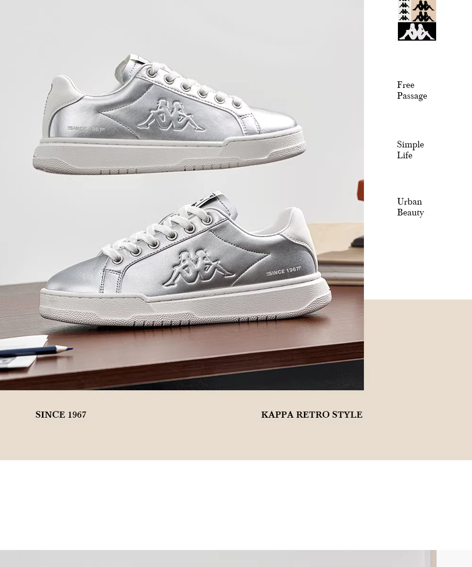
Task: Click the white Kappa logo on black tile
Action: pos(417,32)
